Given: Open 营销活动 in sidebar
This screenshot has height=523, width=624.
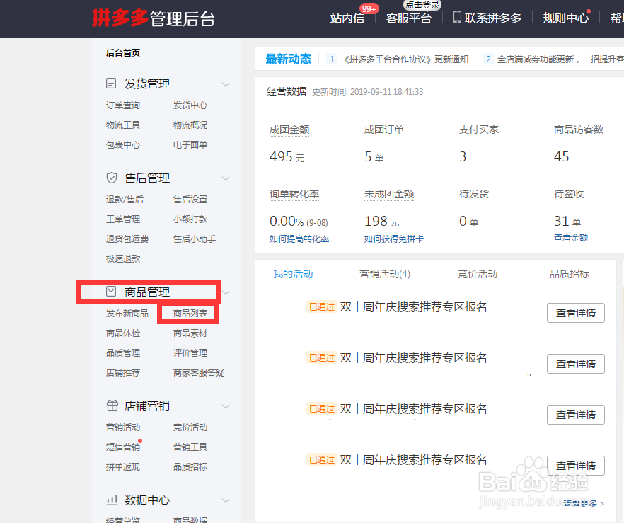Looking at the screenshot, I should (x=123, y=427).
